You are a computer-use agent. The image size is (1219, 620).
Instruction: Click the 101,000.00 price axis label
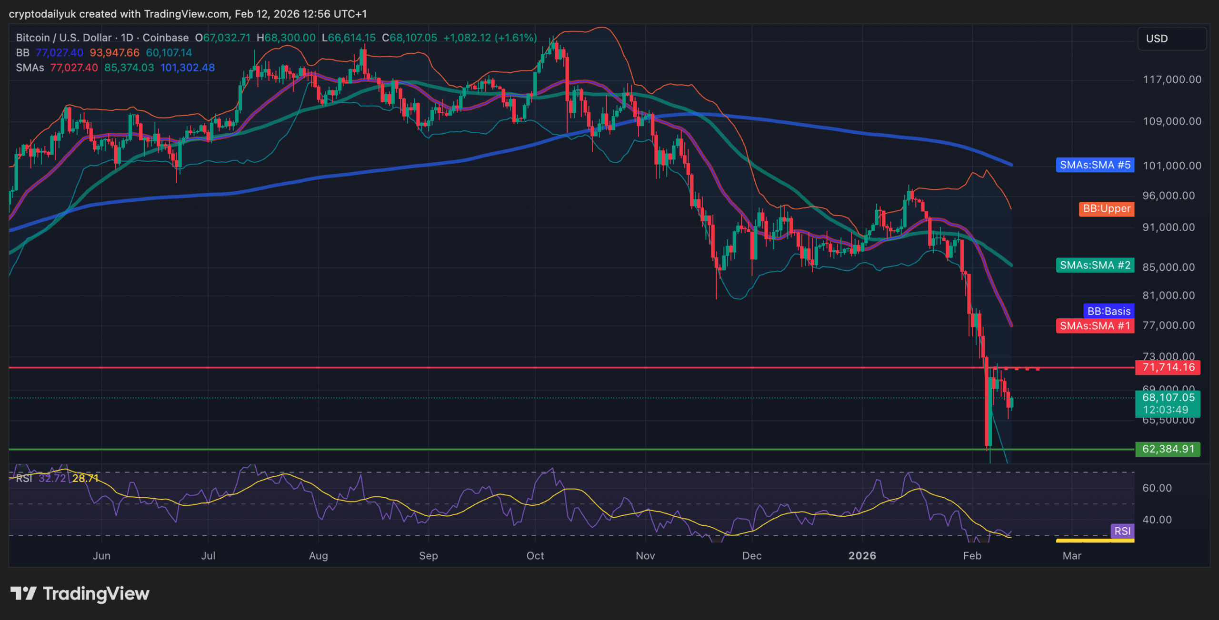pos(1172,166)
